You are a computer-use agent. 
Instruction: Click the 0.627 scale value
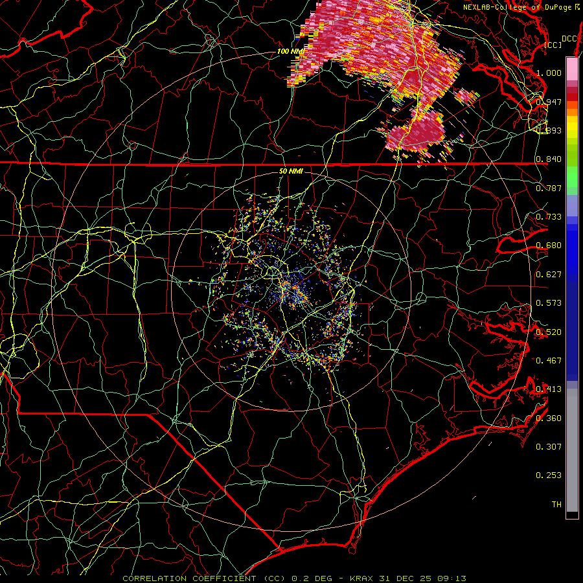[x=549, y=275]
